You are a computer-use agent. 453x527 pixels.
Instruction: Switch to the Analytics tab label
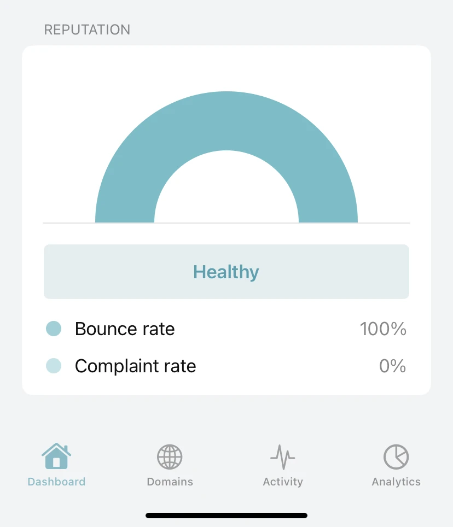click(396, 482)
